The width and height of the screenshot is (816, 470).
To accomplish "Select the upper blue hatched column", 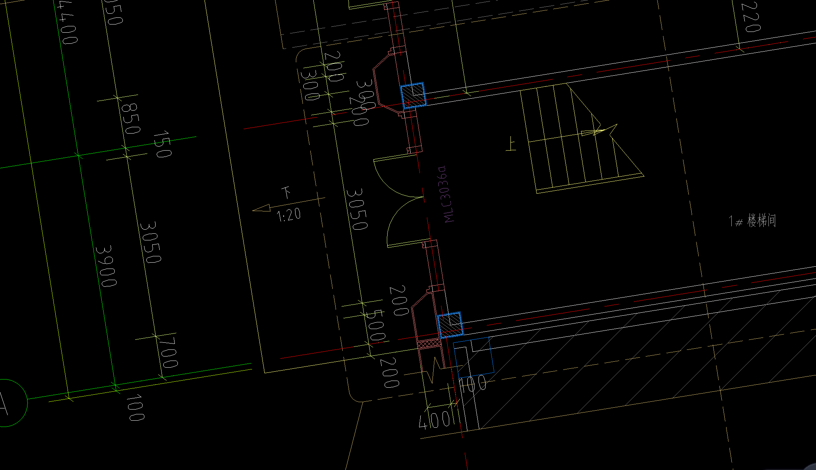I will click(x=413, y=96).
